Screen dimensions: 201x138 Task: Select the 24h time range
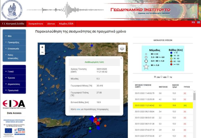click(x=155, y=77)
